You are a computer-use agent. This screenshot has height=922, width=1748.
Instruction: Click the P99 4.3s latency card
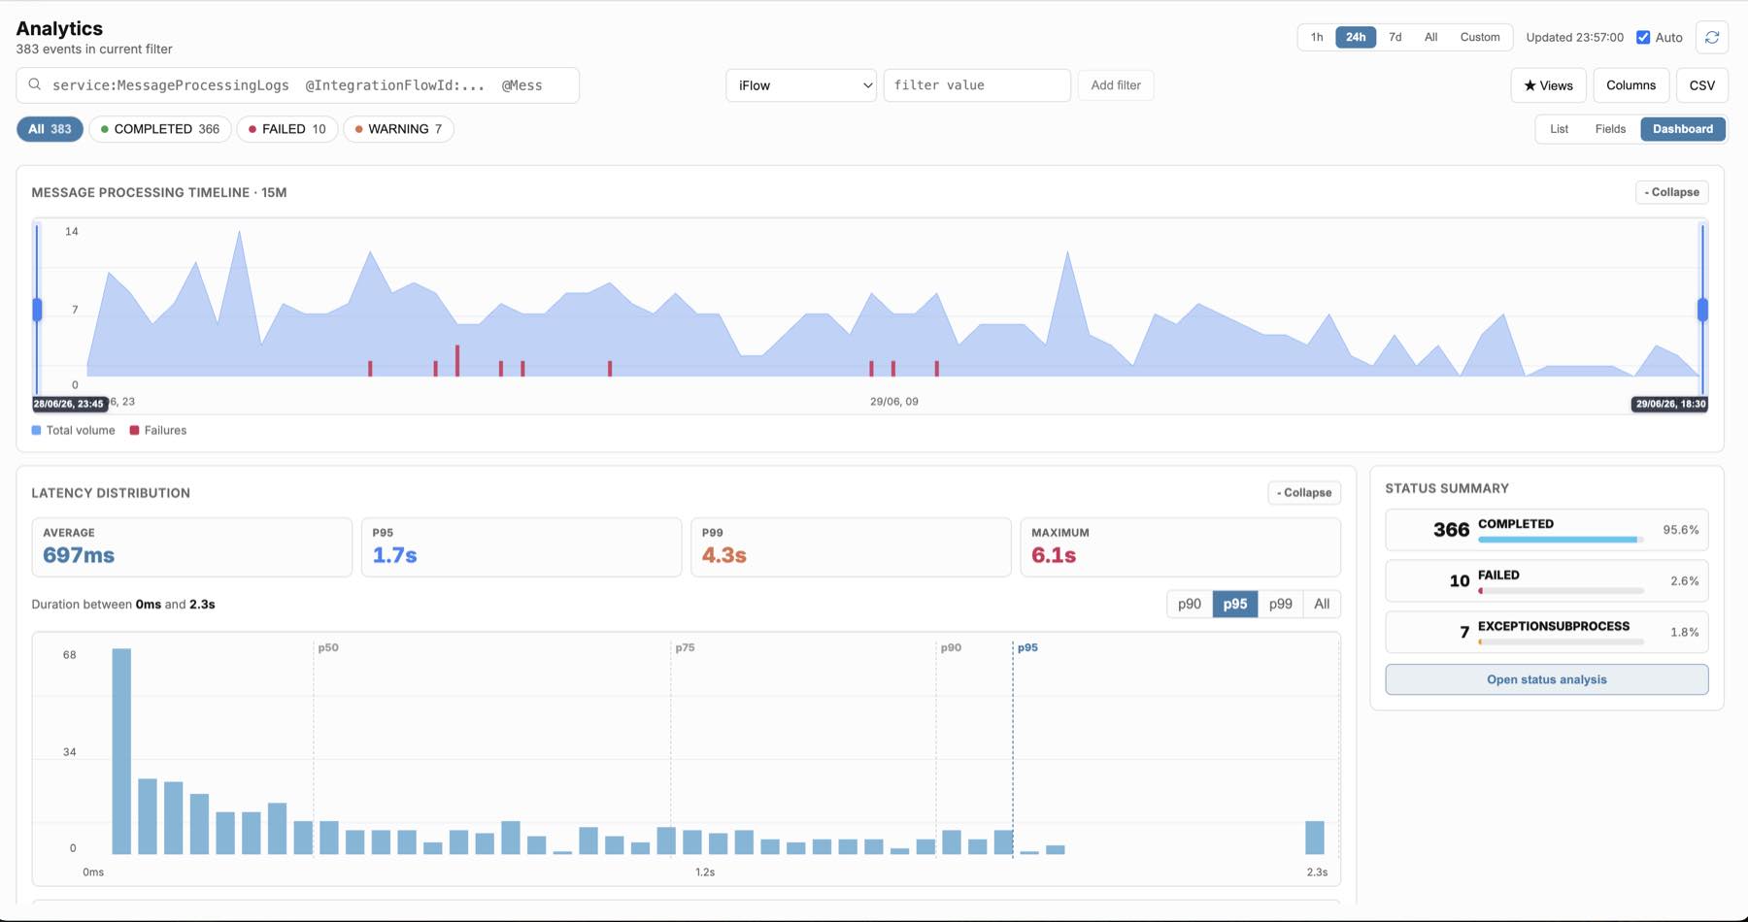851,547
